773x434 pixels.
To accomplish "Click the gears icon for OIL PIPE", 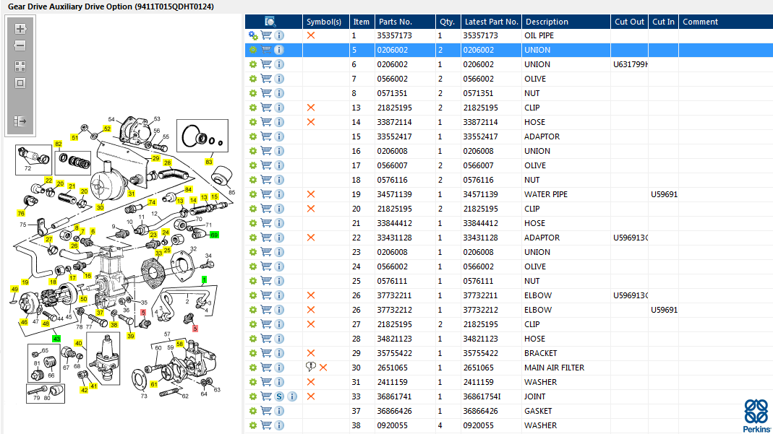I will 253,35.
